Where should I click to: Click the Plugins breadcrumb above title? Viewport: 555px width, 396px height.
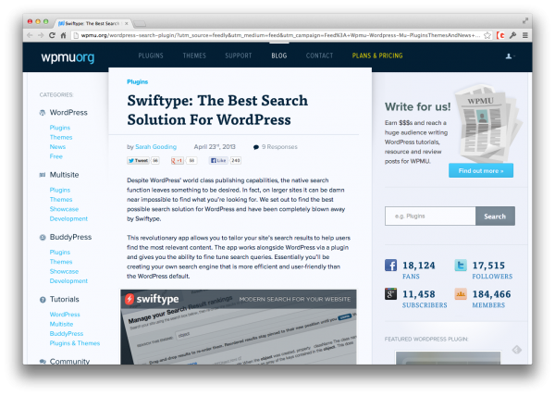click(x=137, y=81)
